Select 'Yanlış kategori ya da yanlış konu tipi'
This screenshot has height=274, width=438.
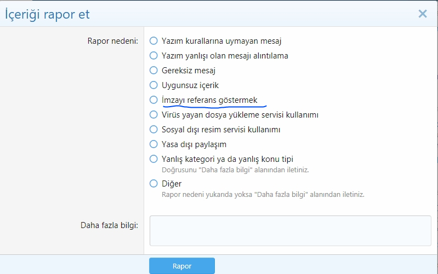tap(153, 159)
